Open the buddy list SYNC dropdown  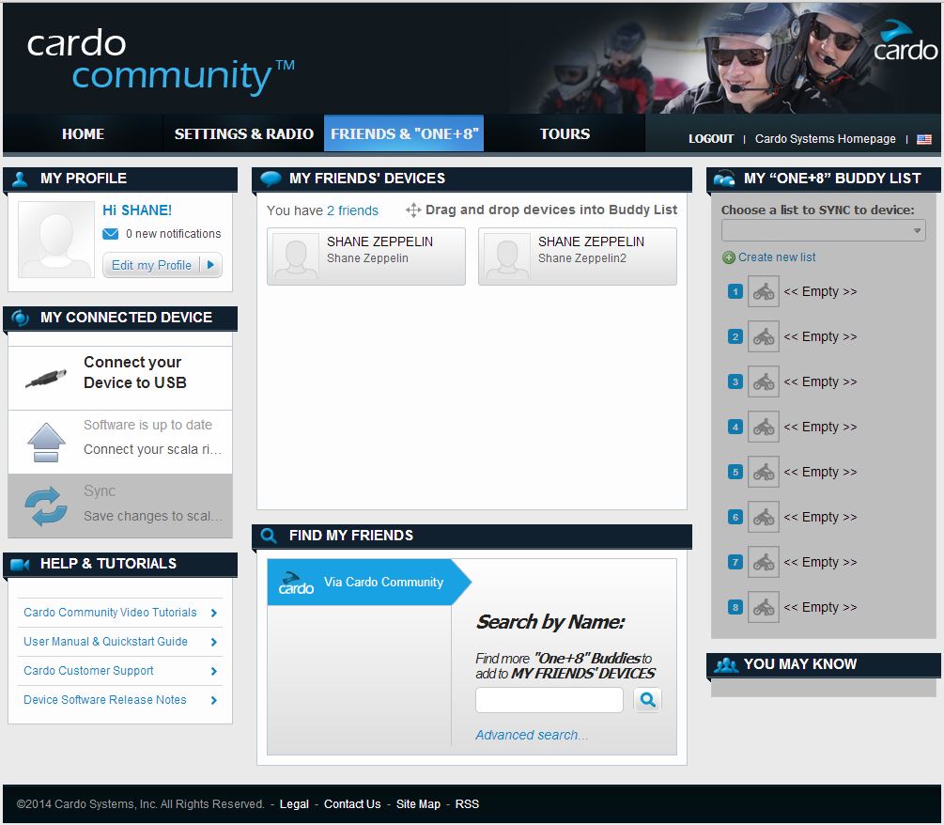tap(823, 230)
